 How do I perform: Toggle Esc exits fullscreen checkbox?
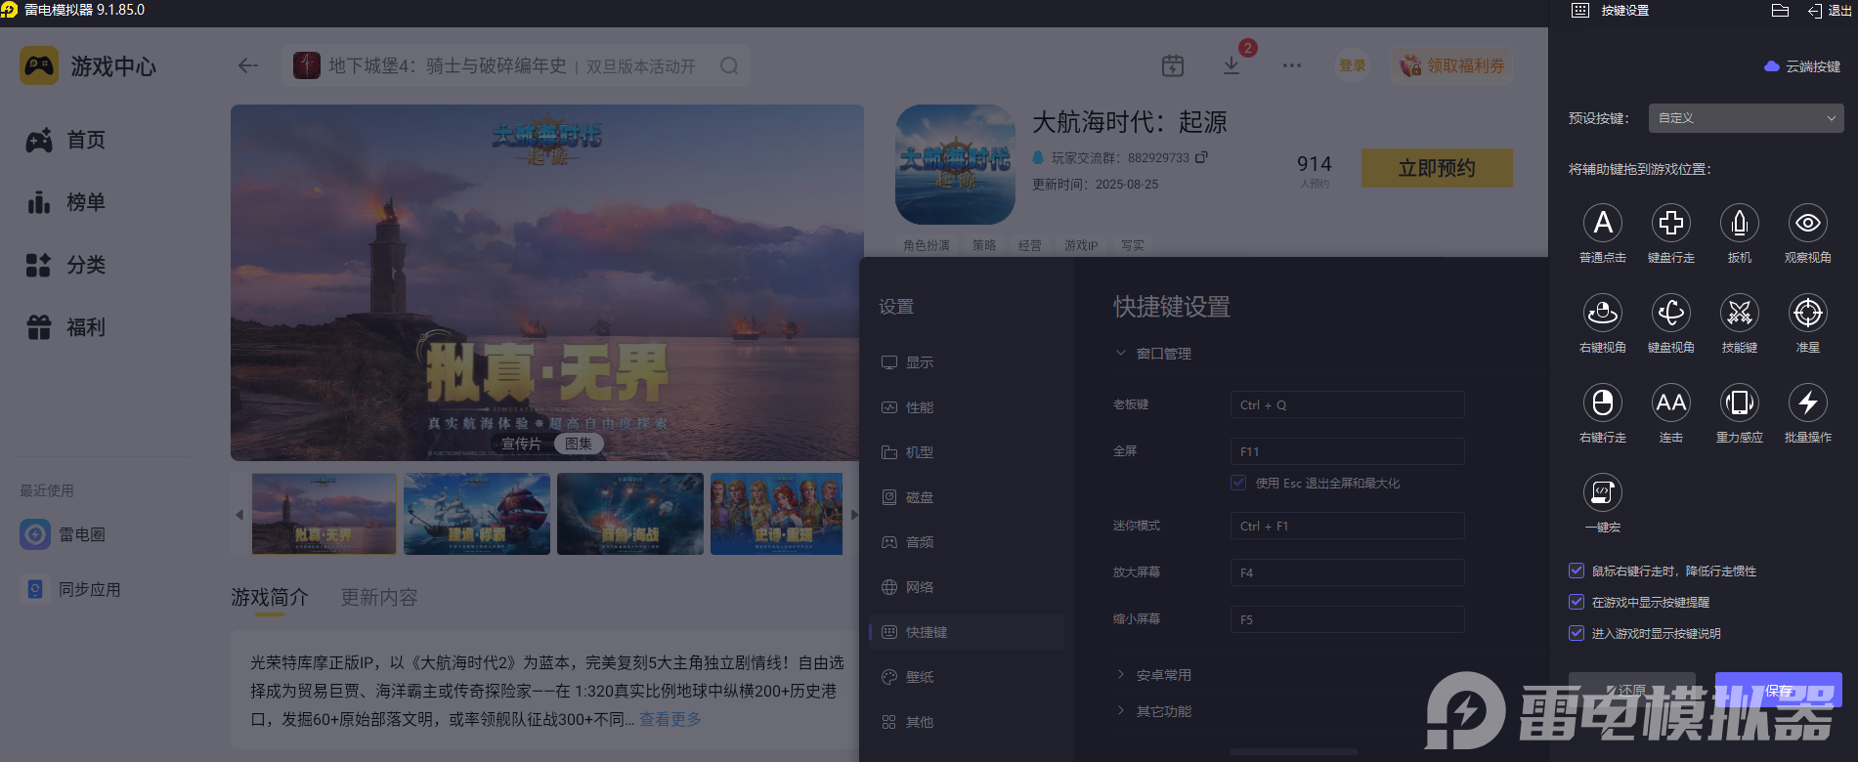coord(1238,483)
